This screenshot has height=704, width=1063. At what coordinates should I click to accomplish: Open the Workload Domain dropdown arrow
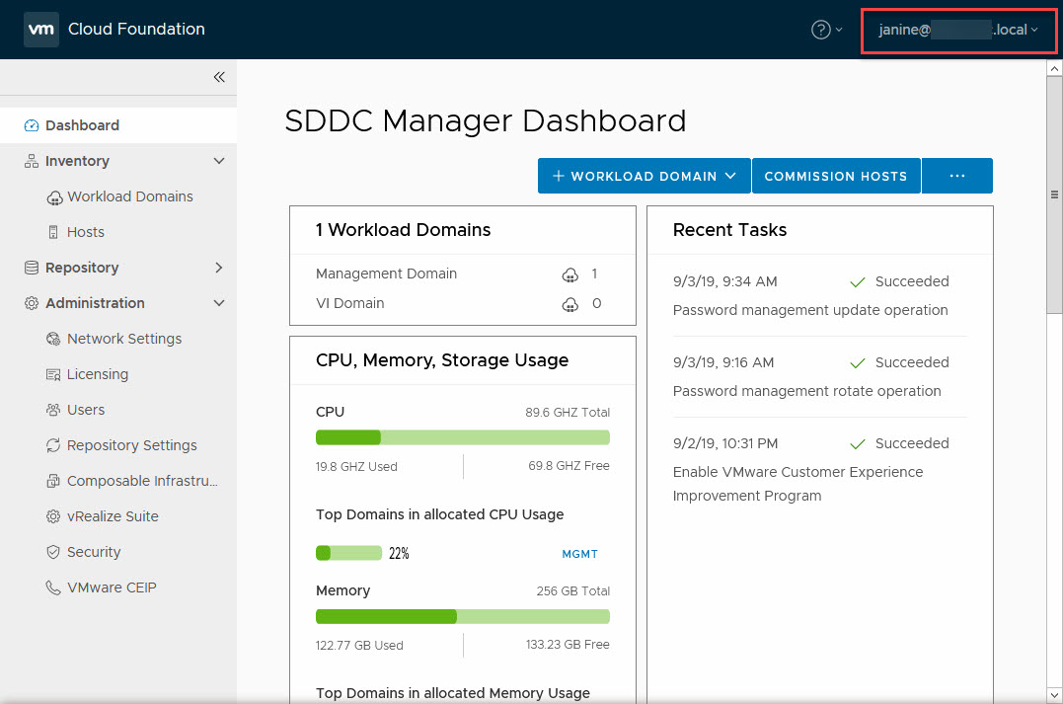(x=730, y=176)
